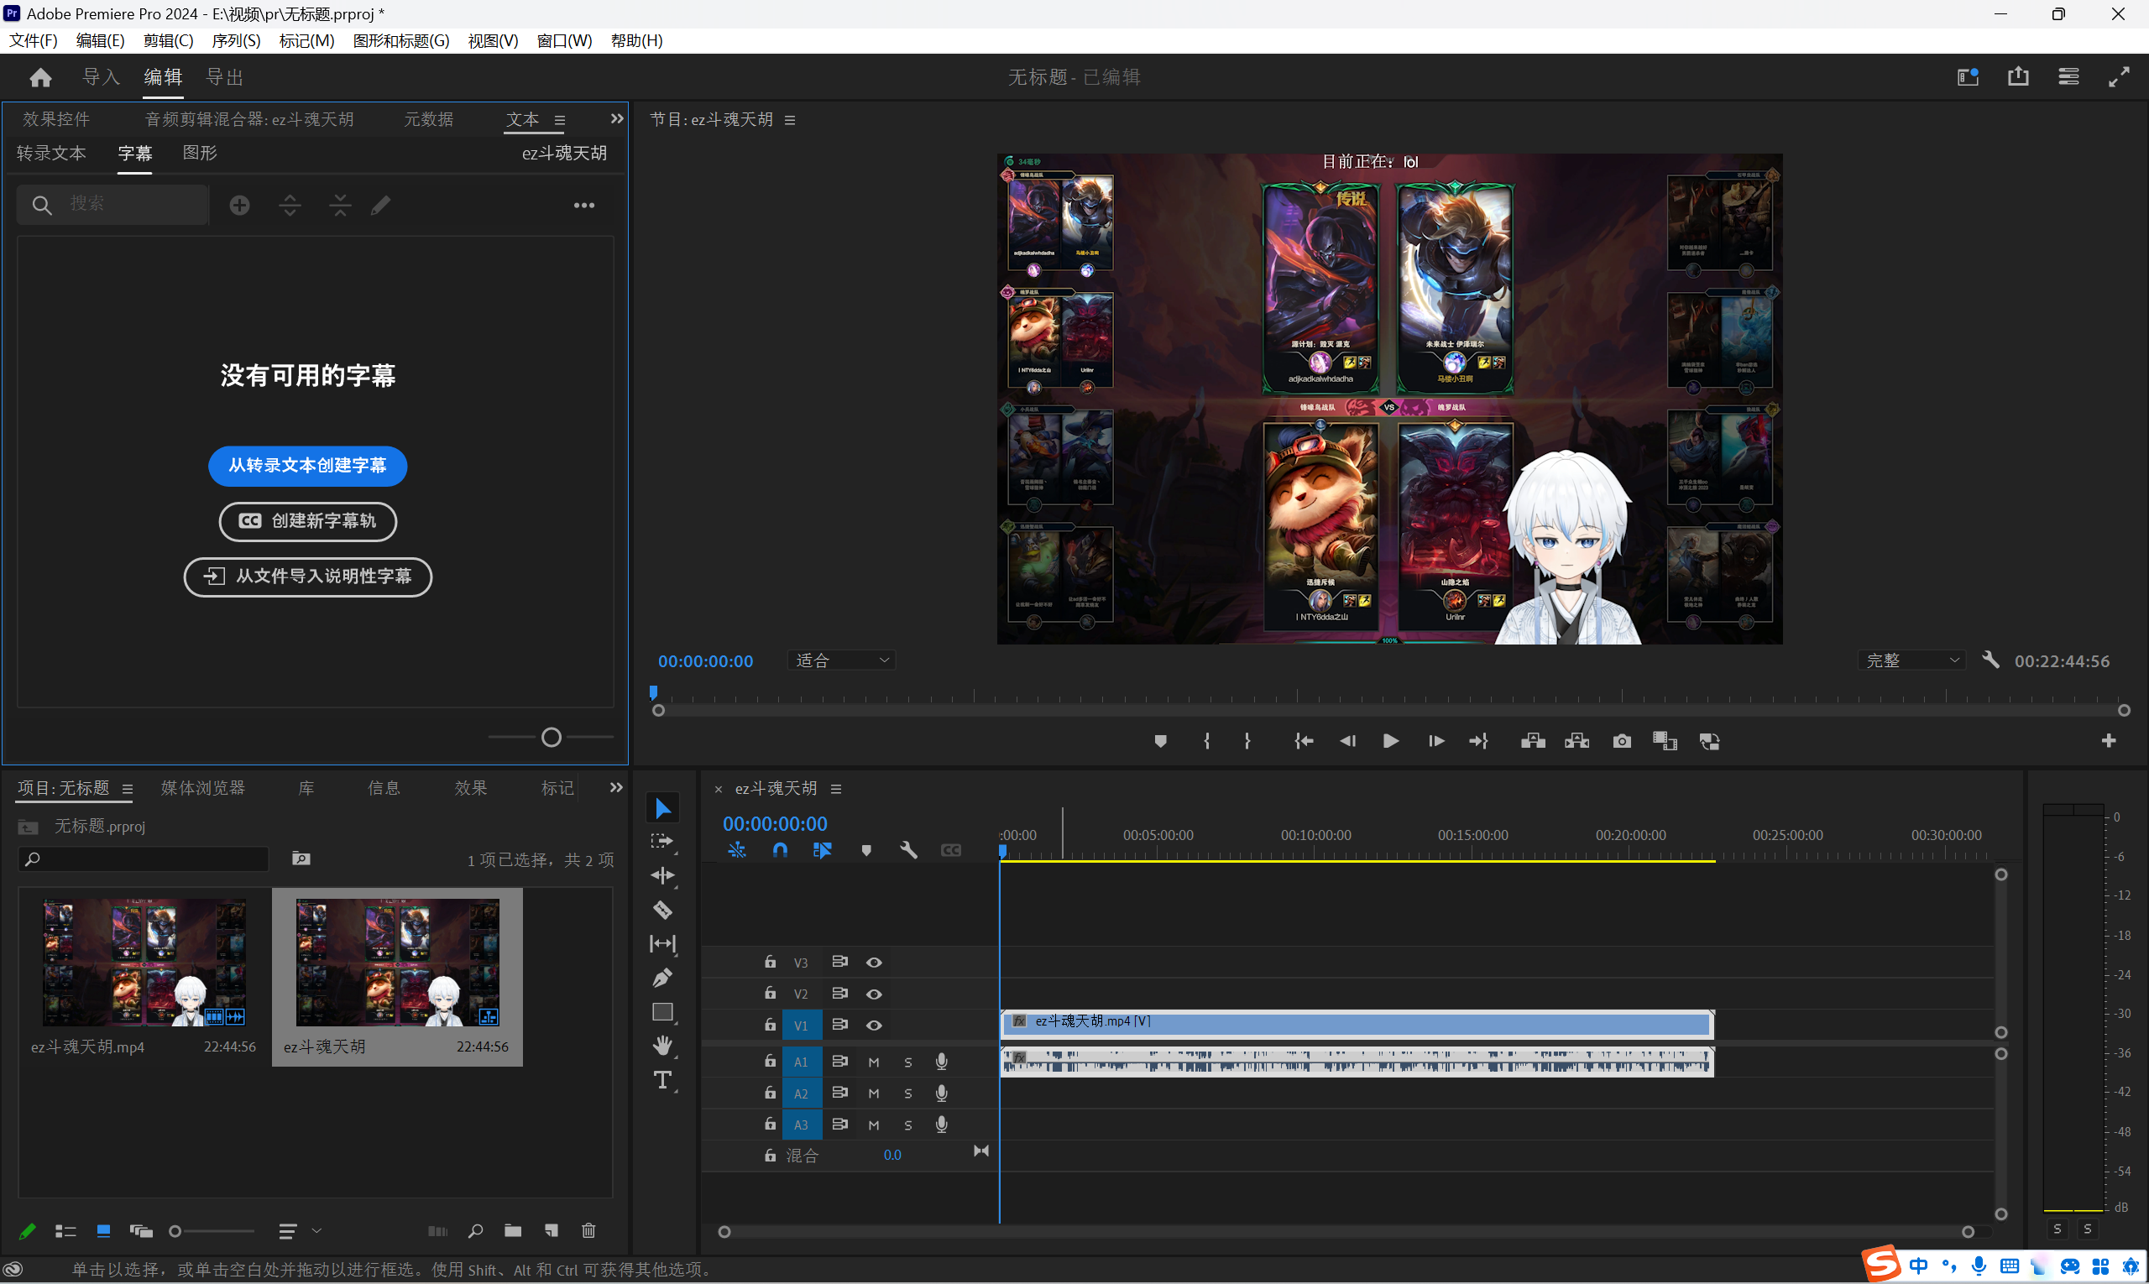Click 从转录文本创建字幕 button

click(307, 466)
